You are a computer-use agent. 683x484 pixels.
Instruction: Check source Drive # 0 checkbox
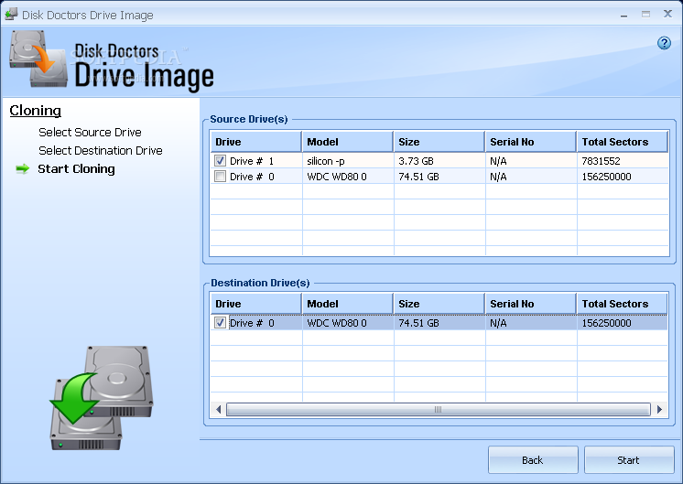click(220, 177)
